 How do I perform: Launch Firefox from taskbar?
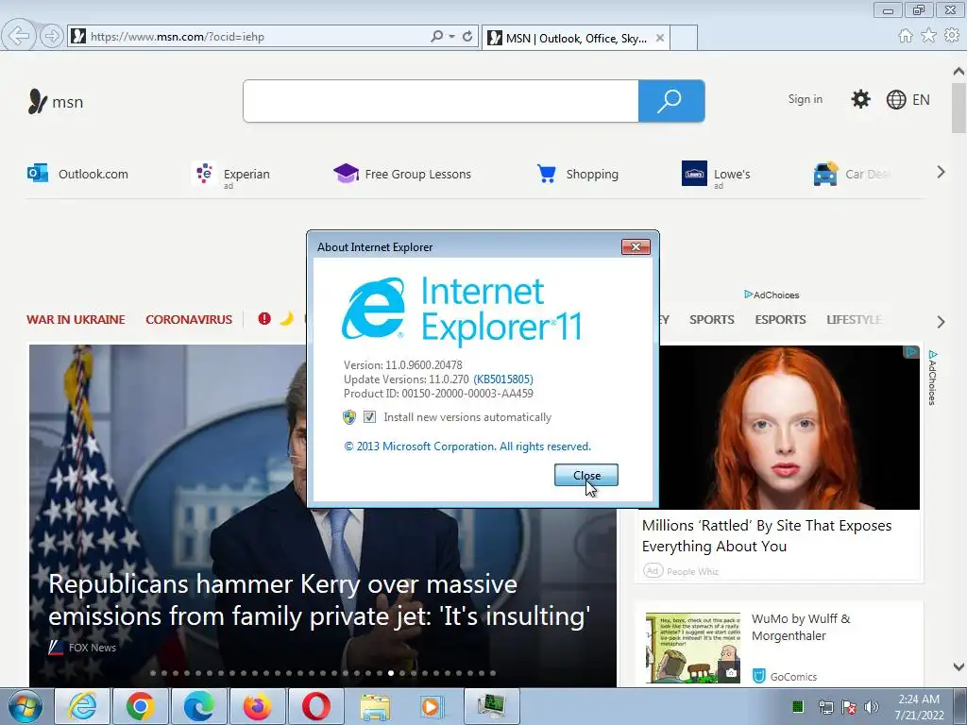point(257,706)
